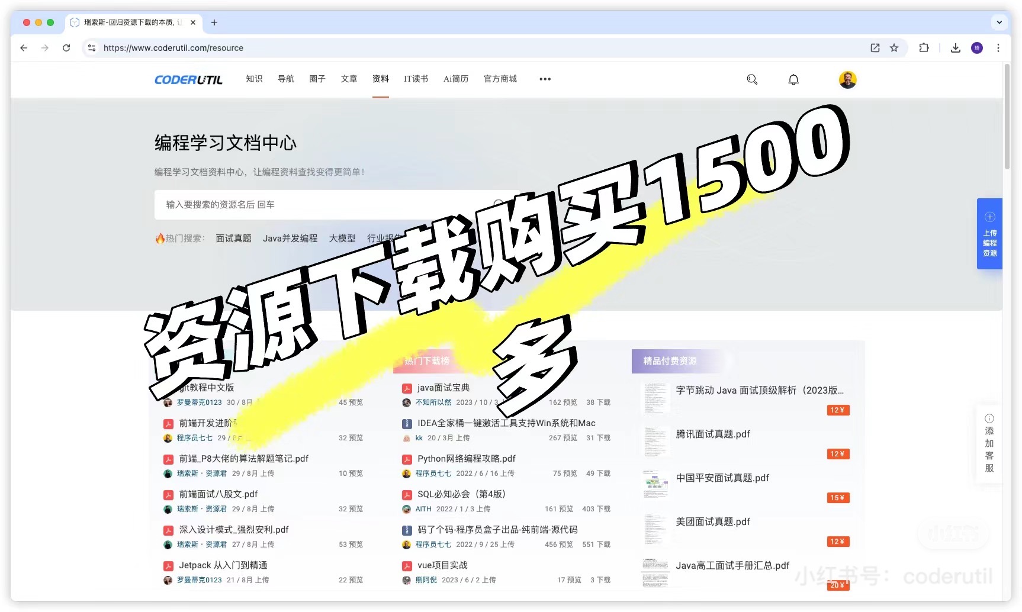Open the IT读书 nav item
Image resolution: width=1022 pixels, height=612 pixels.
(416, 79)
